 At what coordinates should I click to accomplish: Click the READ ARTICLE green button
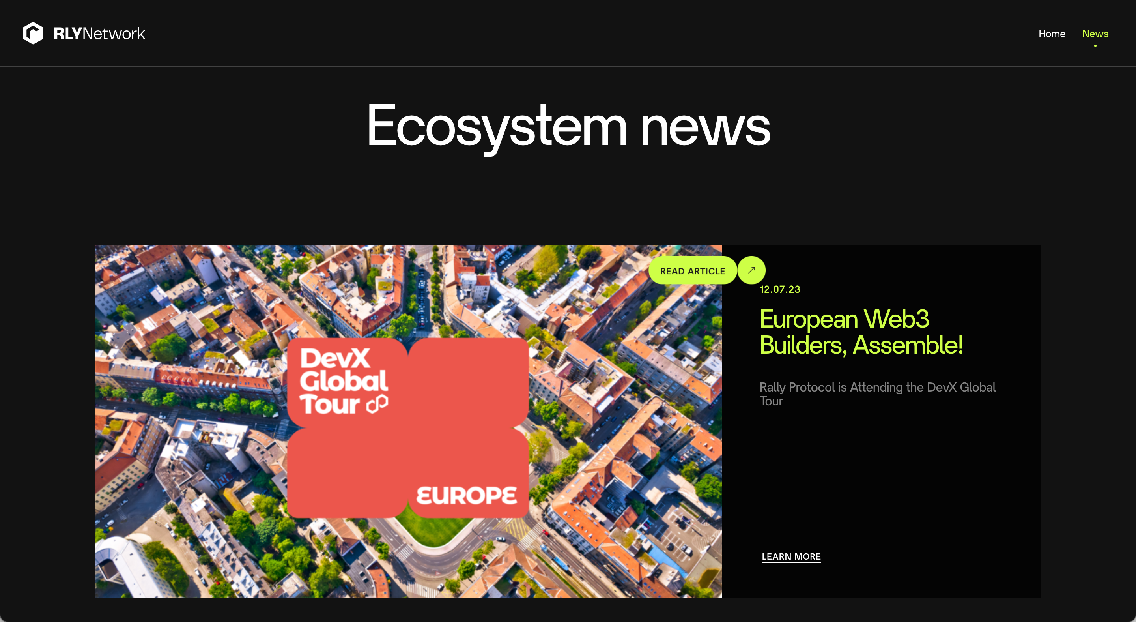coord(692,271)
